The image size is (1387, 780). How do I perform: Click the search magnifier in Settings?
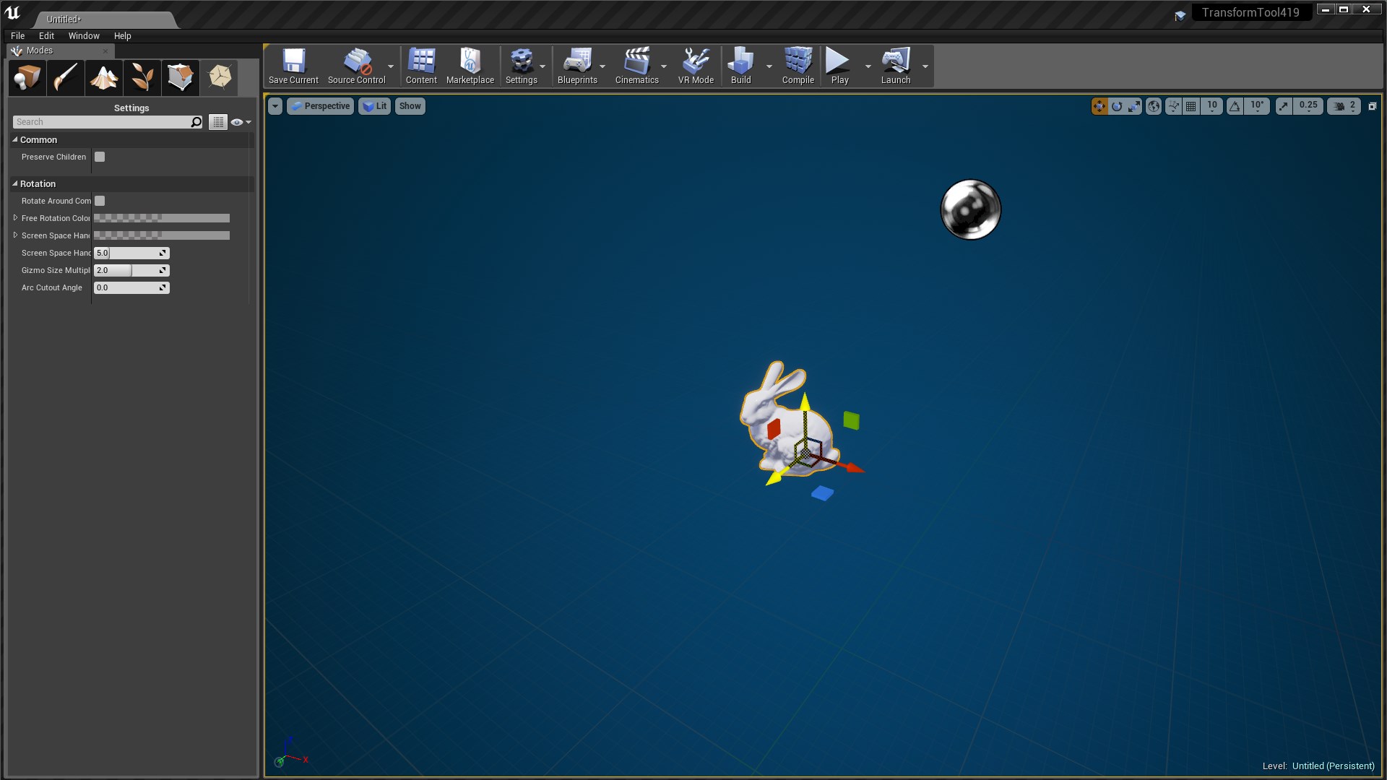196,122
